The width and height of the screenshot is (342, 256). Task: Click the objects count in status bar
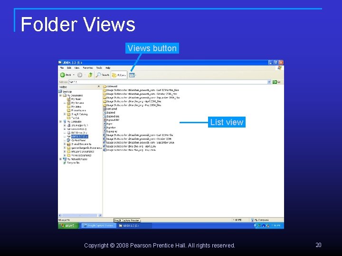click(64, 220)
